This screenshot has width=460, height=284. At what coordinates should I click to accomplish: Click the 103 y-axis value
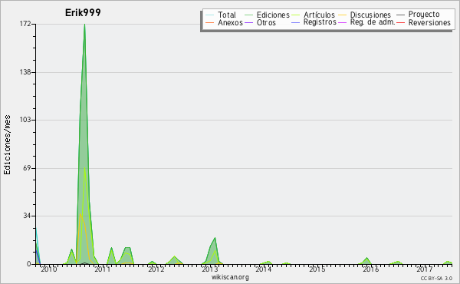[25, 120]
